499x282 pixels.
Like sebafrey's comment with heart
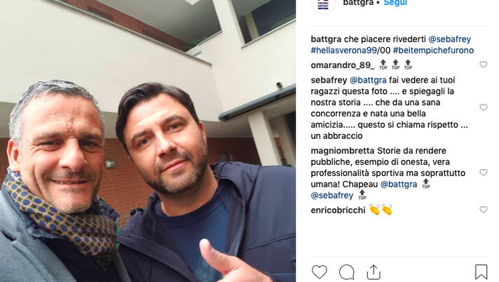(484, 107)
